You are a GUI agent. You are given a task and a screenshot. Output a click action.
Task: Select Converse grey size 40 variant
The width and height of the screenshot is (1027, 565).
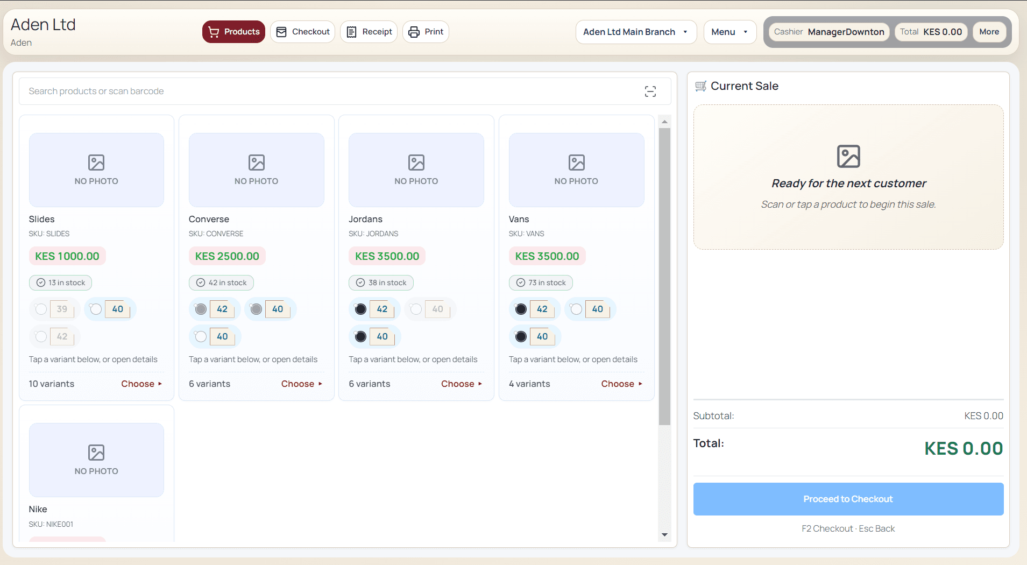click(270, 309)
